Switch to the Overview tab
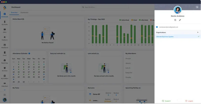The width and height of the screenshot is (201, 104). [x=14, y=13]
